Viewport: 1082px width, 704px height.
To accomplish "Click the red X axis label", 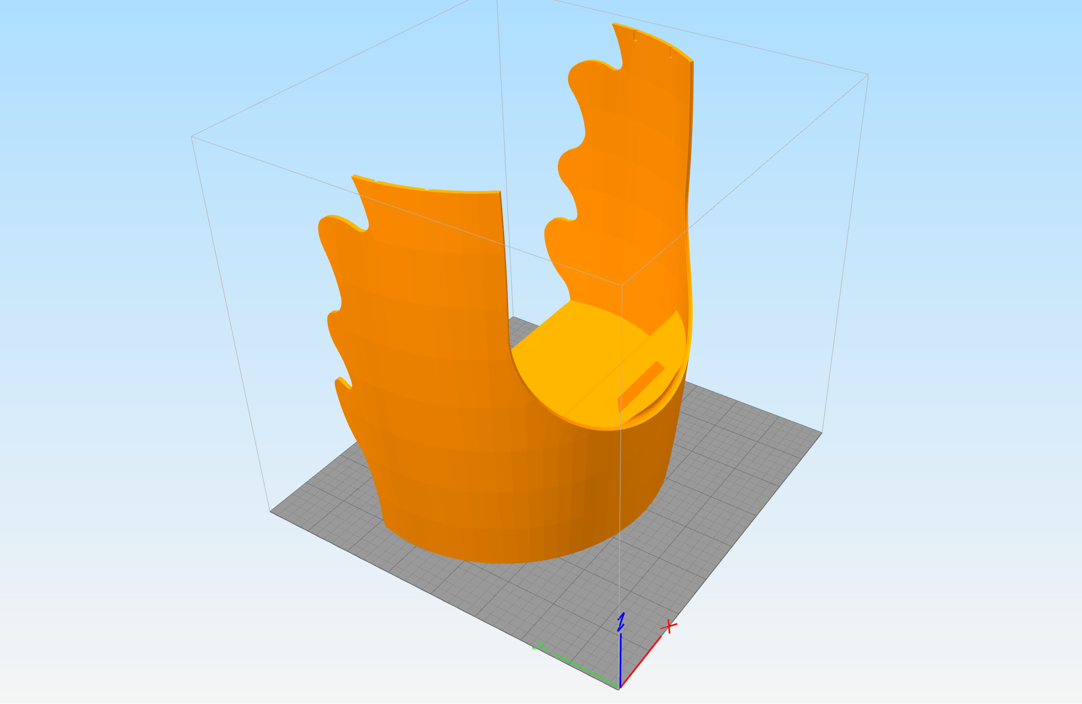I will [x=669, y=626].
